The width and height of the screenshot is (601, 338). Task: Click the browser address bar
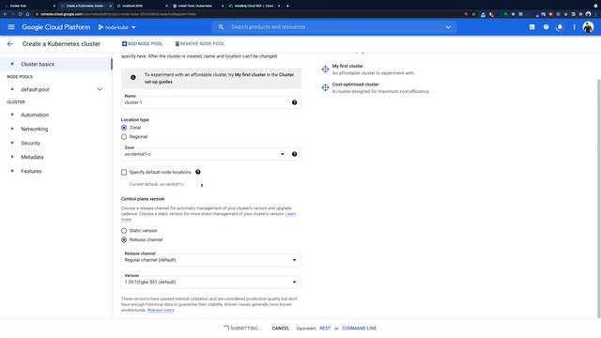tap(245, 14)
